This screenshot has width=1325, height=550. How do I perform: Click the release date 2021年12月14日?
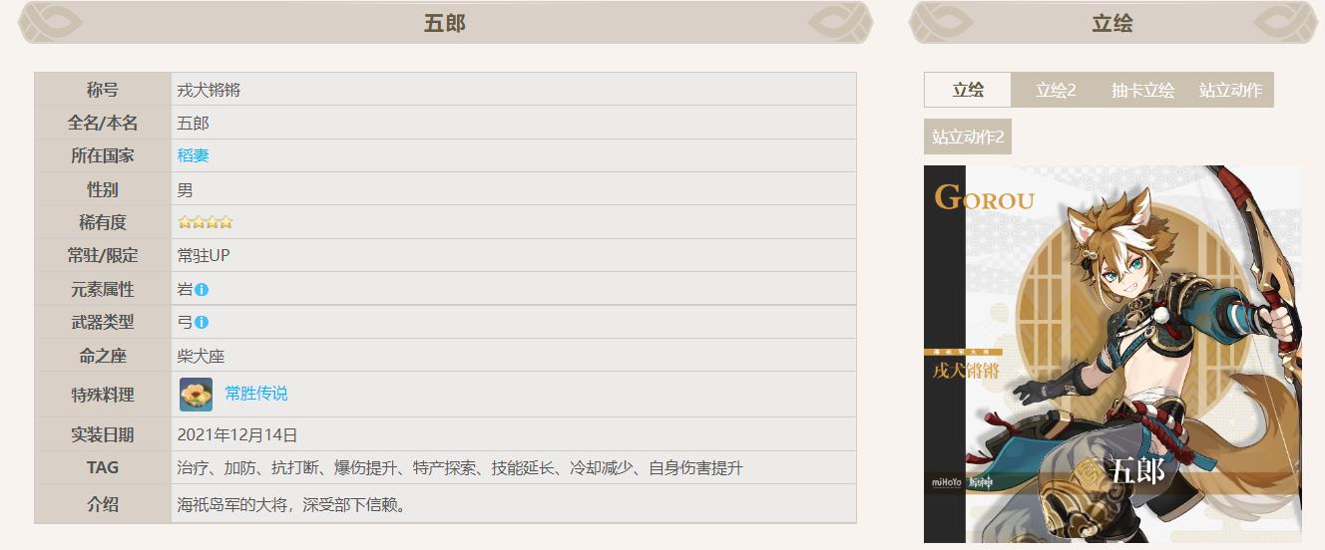pos(237,434)
